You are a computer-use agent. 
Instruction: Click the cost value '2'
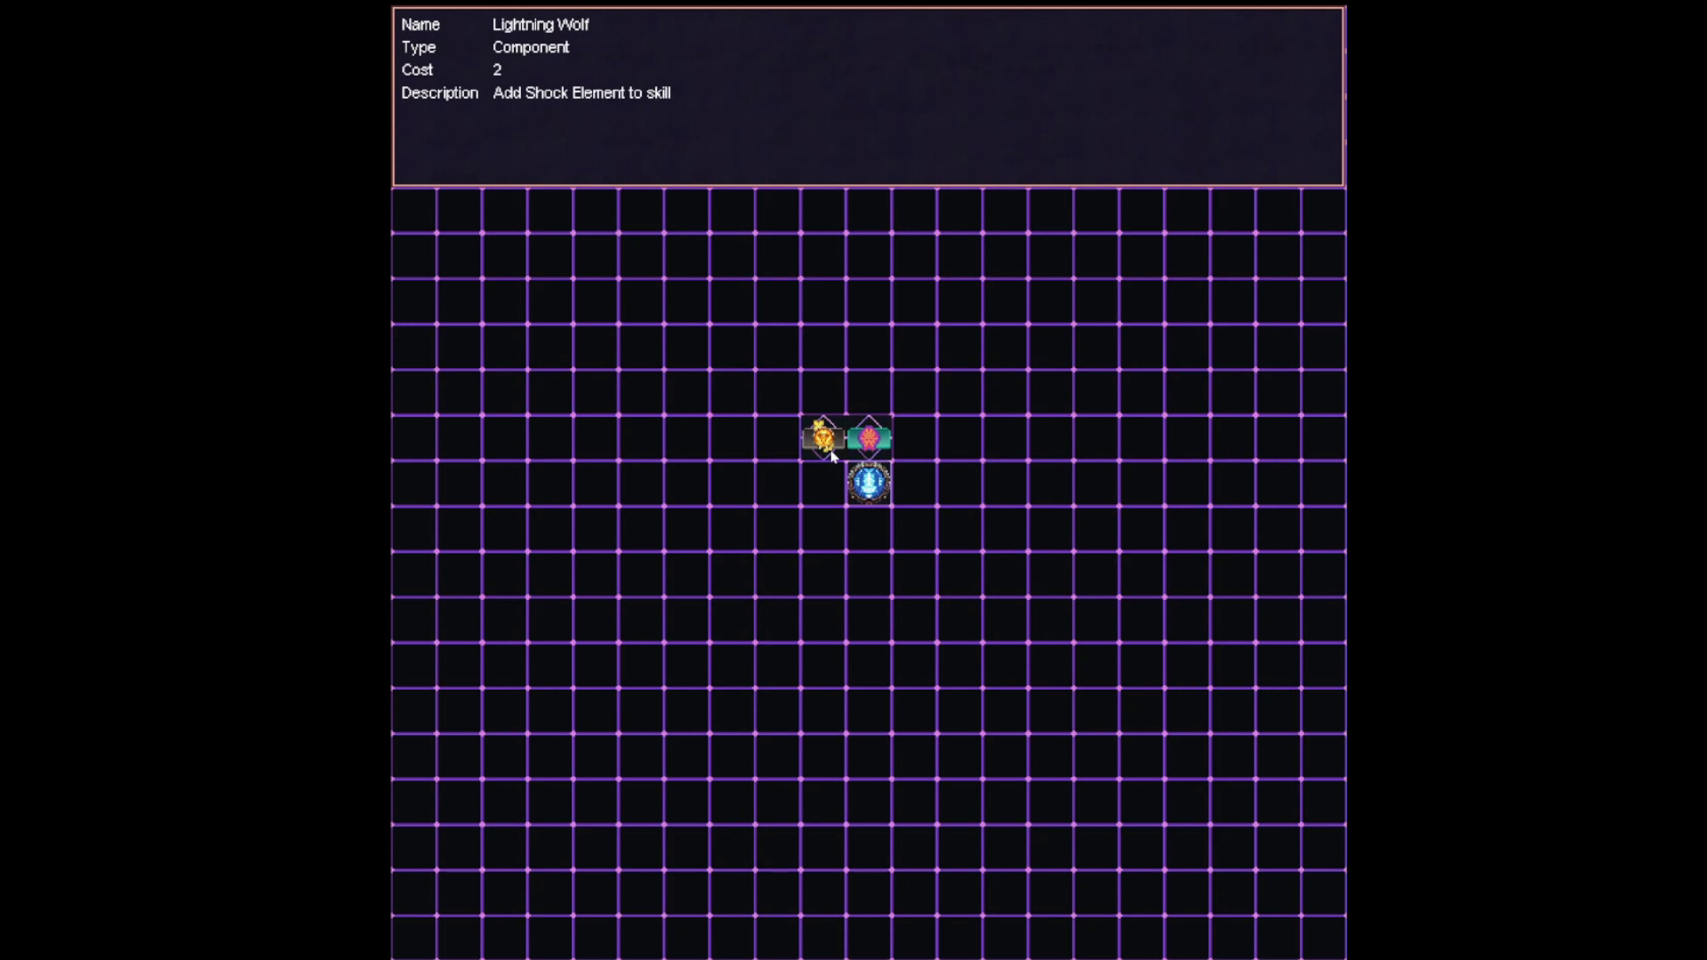point(497,69)
